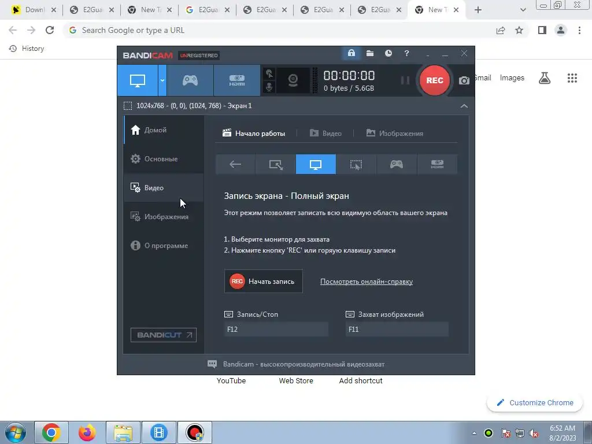
Task: Show hidden tray icons arrow
Action: pyautogui.click(x=474, y=433)
